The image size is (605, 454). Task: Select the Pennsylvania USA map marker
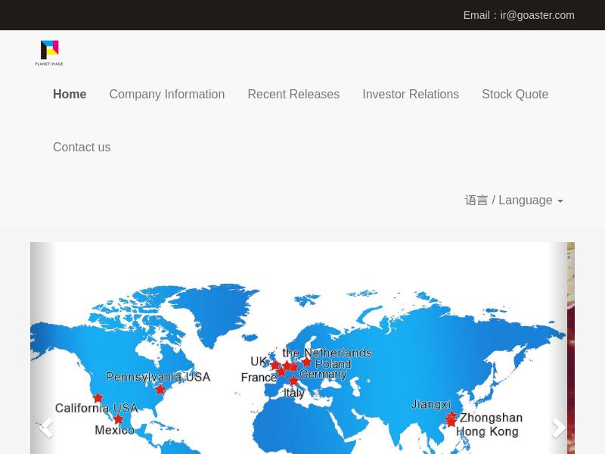coord(160,390)
